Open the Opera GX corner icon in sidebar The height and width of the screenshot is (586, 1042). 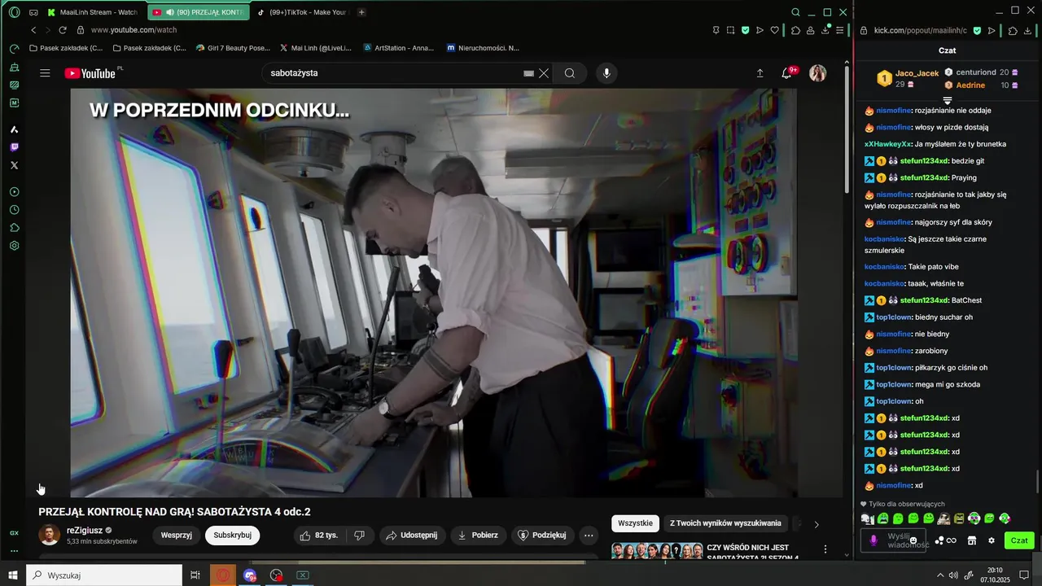click(14, 533)
